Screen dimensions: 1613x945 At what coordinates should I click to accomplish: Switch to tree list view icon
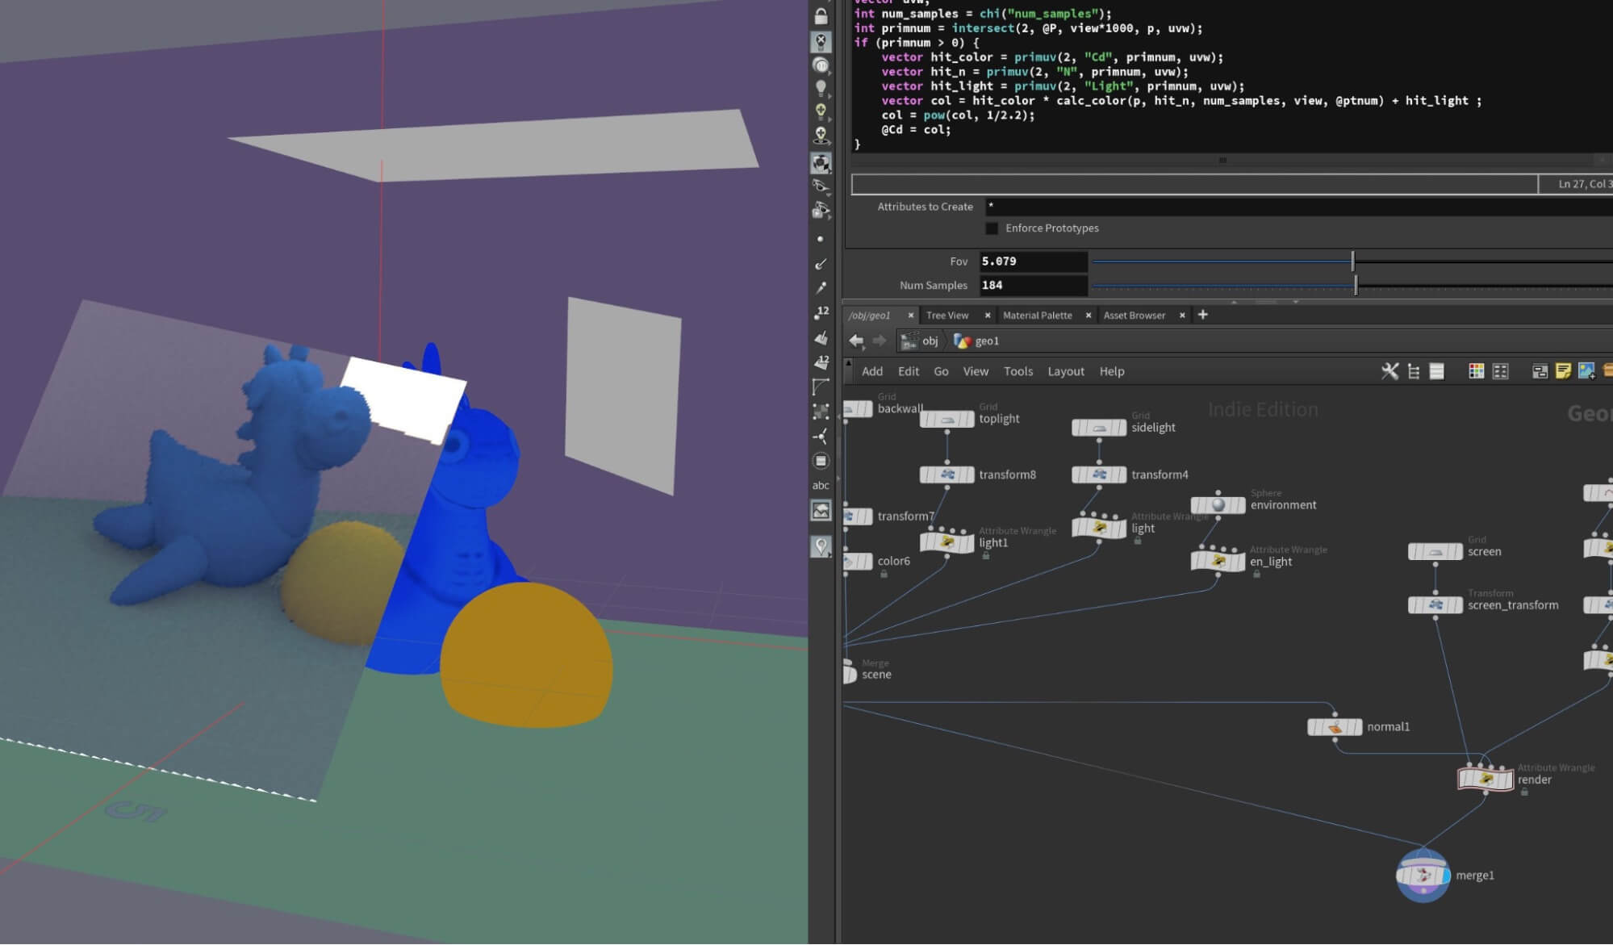coord(1414,371)
